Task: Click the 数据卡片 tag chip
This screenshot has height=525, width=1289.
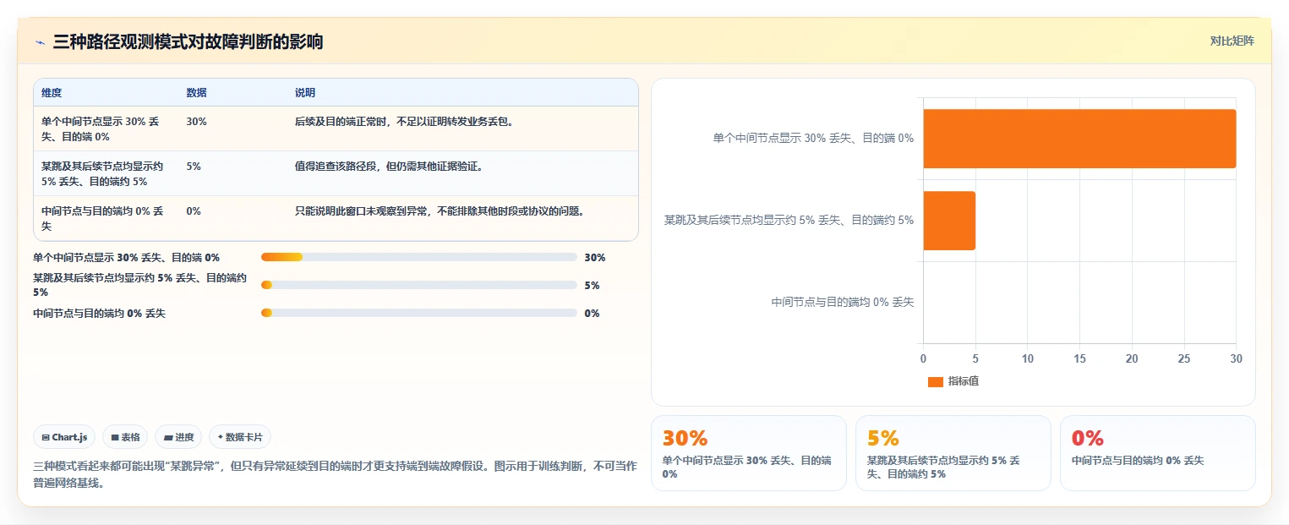Action: (x=240, y=437)
